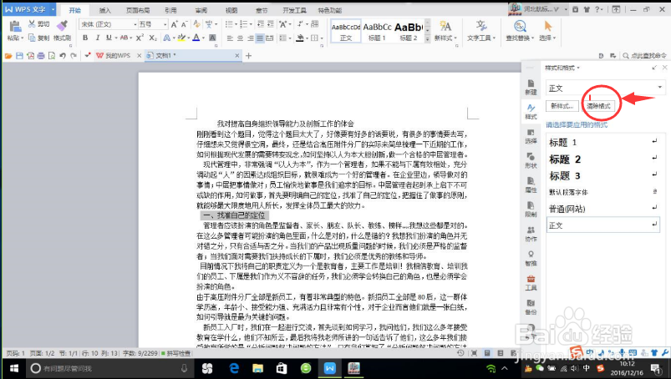Open the 属性 panel in right sidebar

[531, 184]
